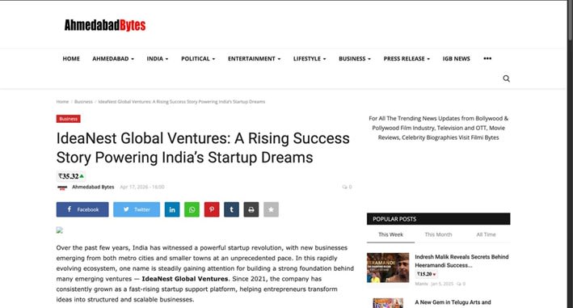Open the Indresh Malik Heeramandi post link
This screenshot has width=573, height=308.
click(461, 261)
